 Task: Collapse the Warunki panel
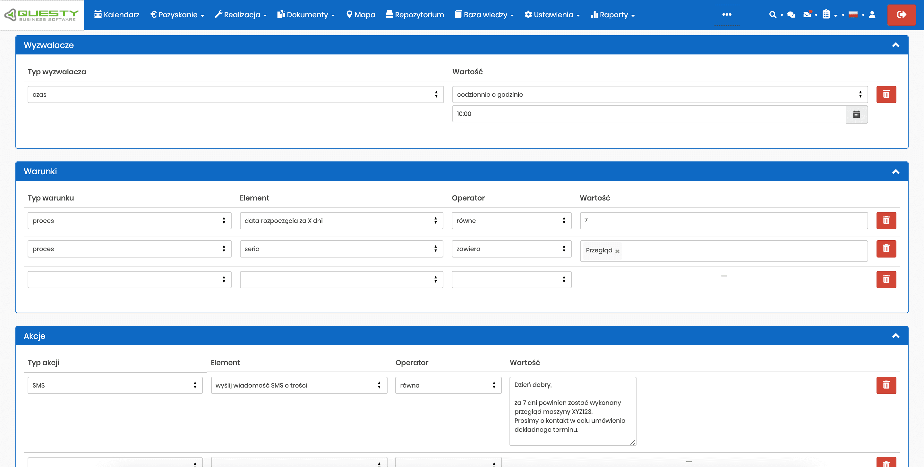pos(896,172)
